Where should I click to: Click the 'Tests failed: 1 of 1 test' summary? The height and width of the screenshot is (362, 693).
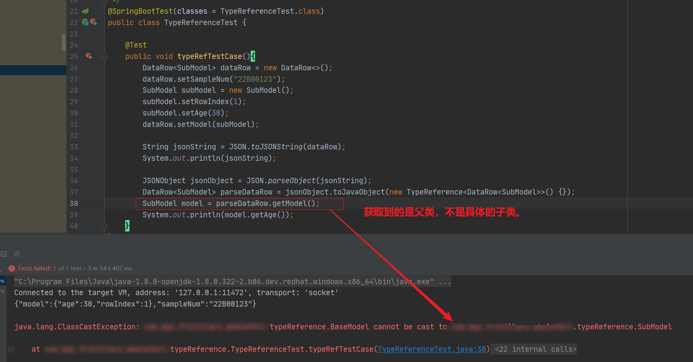75,268
